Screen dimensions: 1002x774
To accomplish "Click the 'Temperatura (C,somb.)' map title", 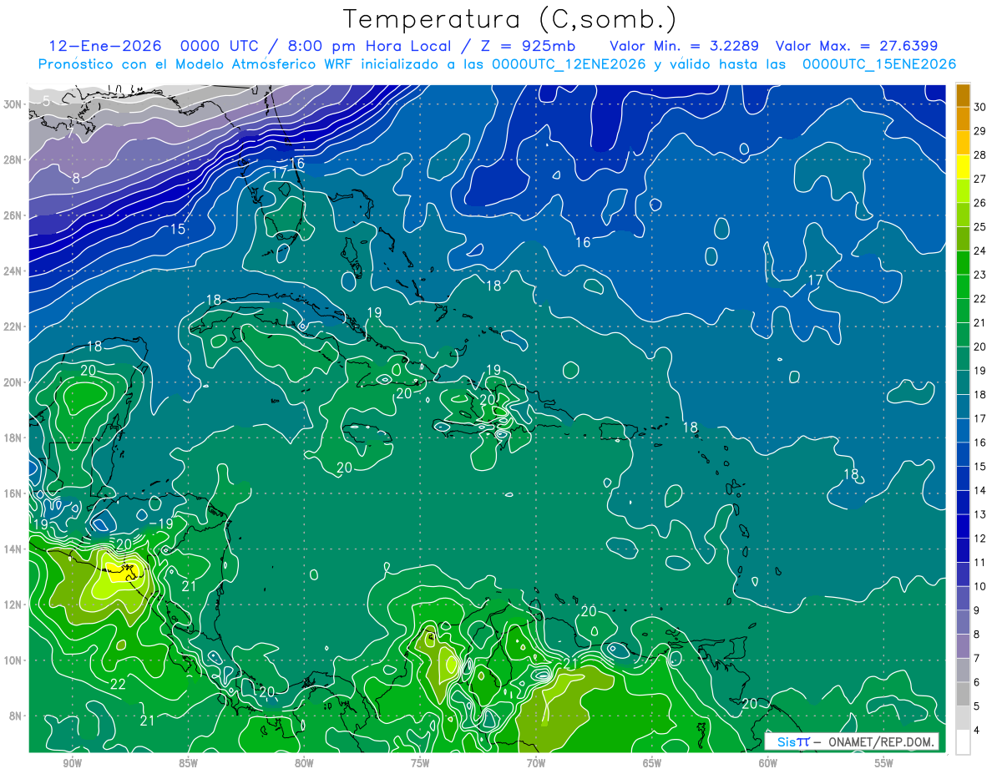I will point(510,20).
